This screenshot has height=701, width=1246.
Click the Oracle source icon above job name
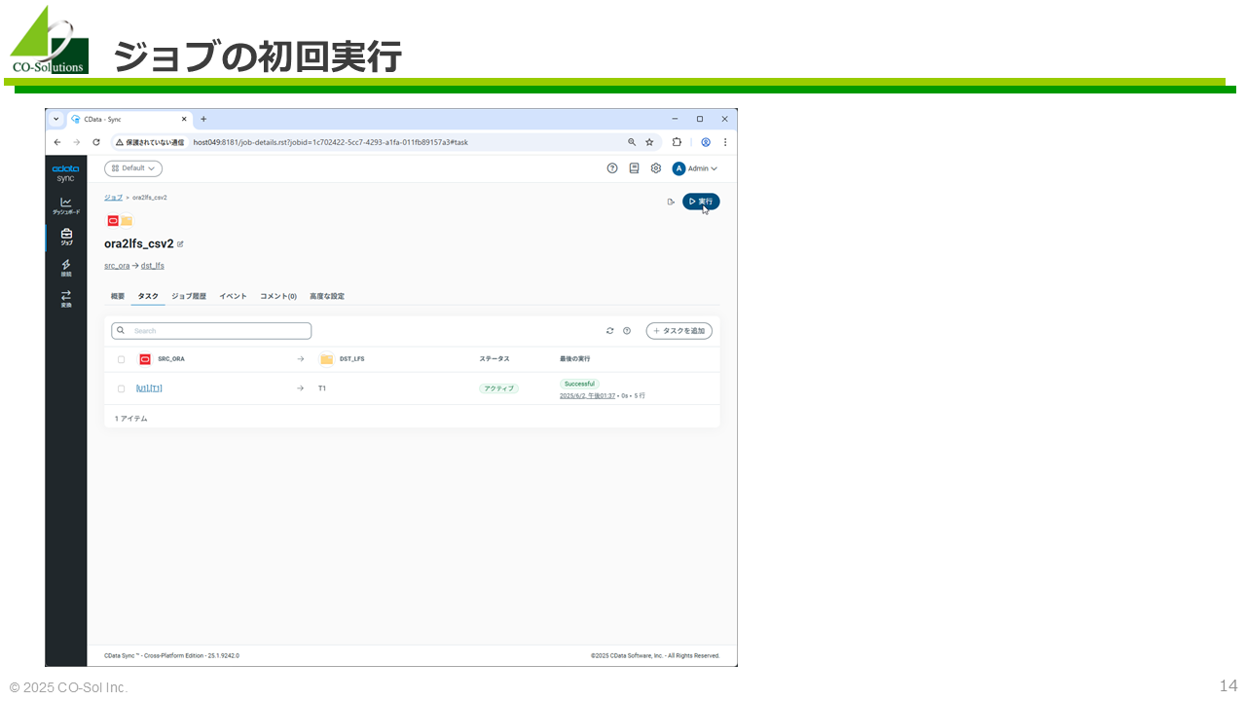[x=113, y=221]
